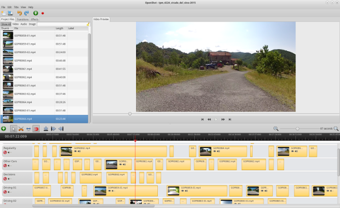
Task: Click the green Add Track button
Action: tap(3, 129)
